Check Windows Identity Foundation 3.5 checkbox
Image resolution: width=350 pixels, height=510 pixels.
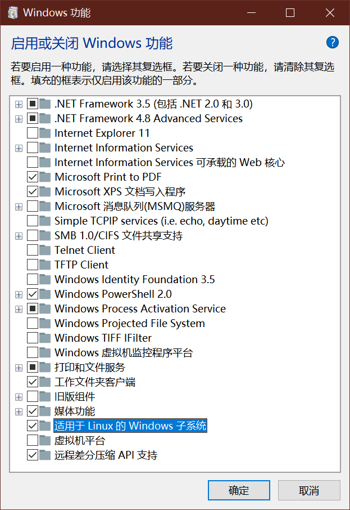pos(33,279)
